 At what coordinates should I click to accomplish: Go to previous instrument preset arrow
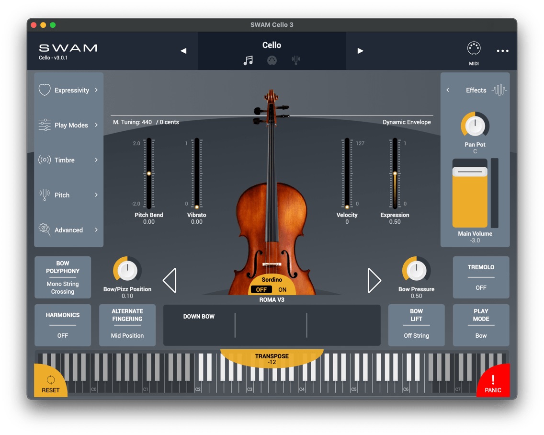click(183, 51)
